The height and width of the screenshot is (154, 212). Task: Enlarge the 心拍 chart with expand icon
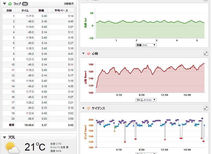[x=206, y=54]
